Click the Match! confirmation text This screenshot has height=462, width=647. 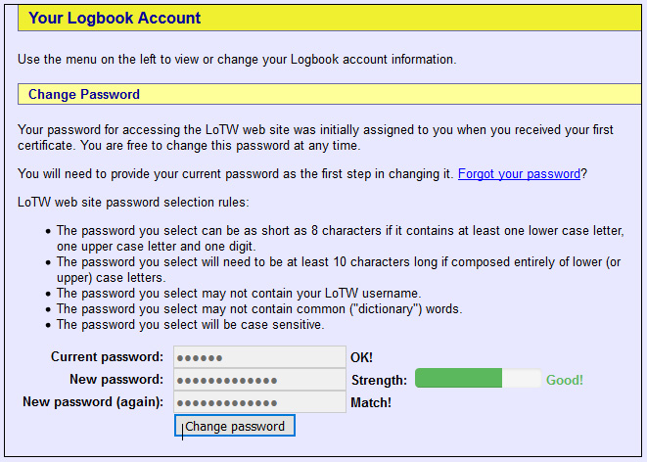coord(370,402)
